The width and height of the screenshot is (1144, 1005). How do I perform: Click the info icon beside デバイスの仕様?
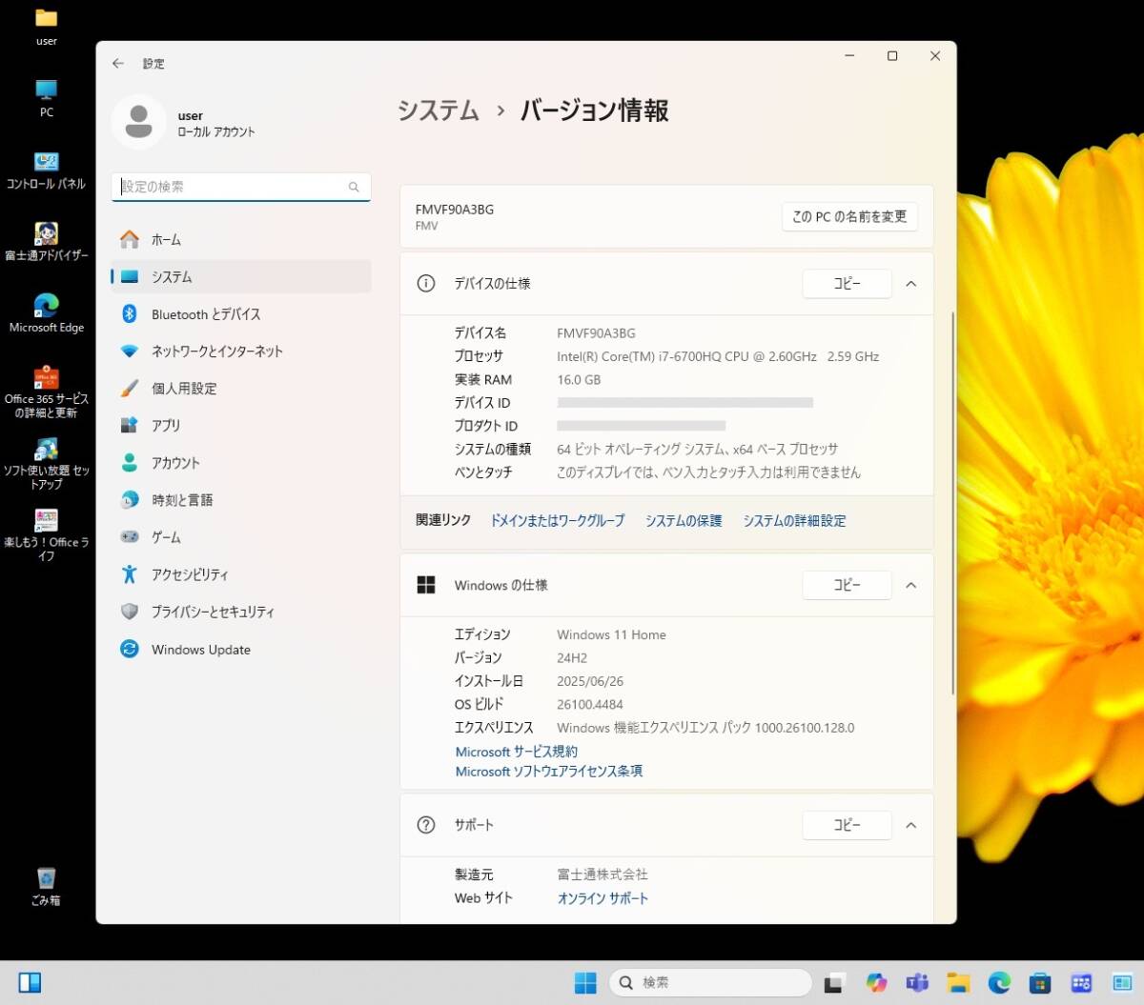tap(426, 284)
